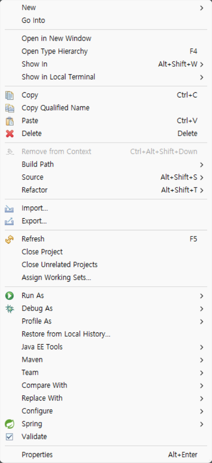
Task: Select Open Type Hierarchy menu entry
Action: (106, 51)
